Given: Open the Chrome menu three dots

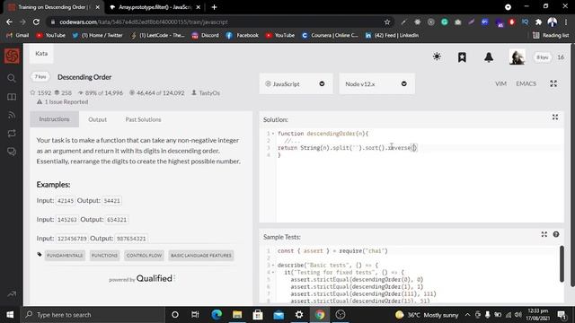Looking at the screenshot, I should coord(567,22).
